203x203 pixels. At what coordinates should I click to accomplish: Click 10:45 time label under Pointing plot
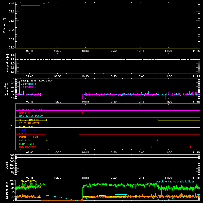pos(141,51)
